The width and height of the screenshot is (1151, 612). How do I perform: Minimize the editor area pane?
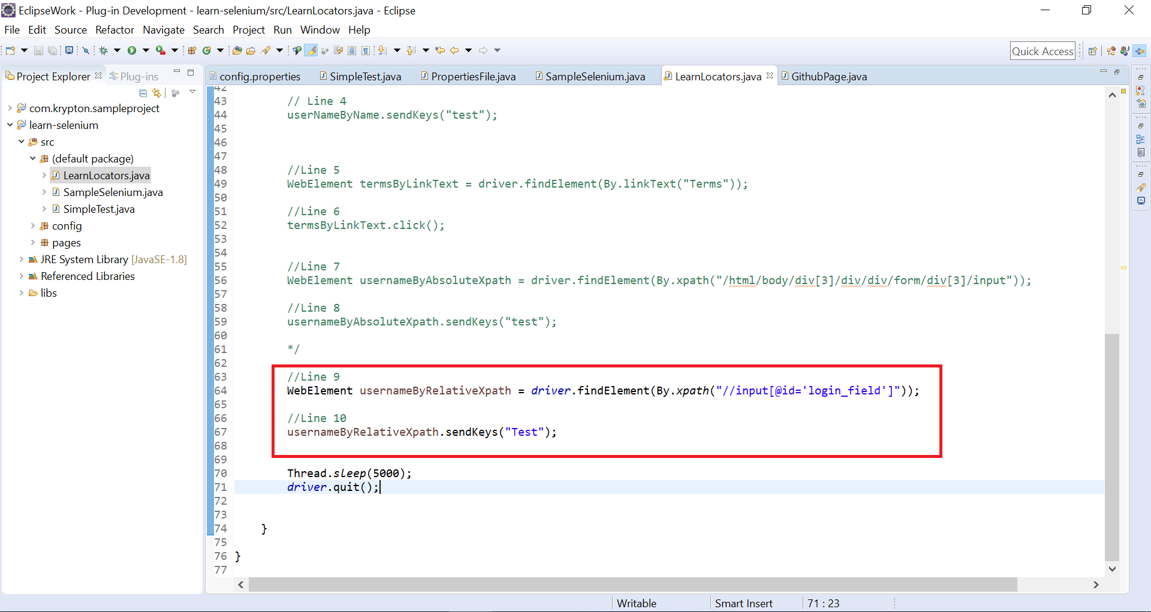(x=1103, y=72)
